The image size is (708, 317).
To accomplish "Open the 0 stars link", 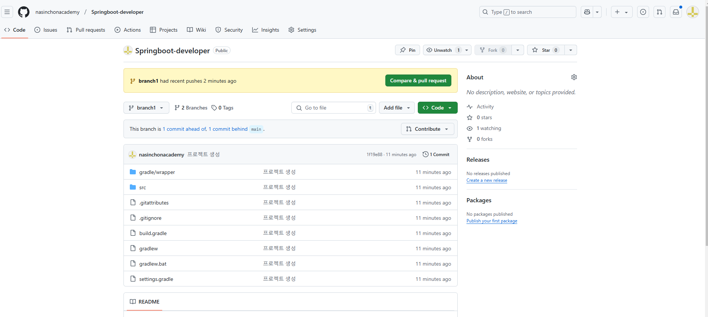I will point(480,117).
